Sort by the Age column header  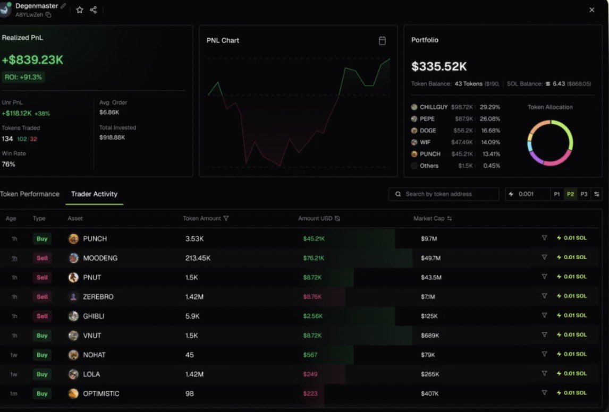coord(11,218)
